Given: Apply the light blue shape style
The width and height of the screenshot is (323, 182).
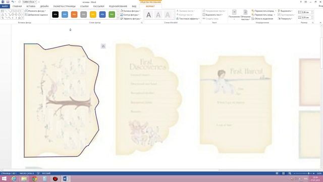Looking at the screenshot, I should [65, 15].
